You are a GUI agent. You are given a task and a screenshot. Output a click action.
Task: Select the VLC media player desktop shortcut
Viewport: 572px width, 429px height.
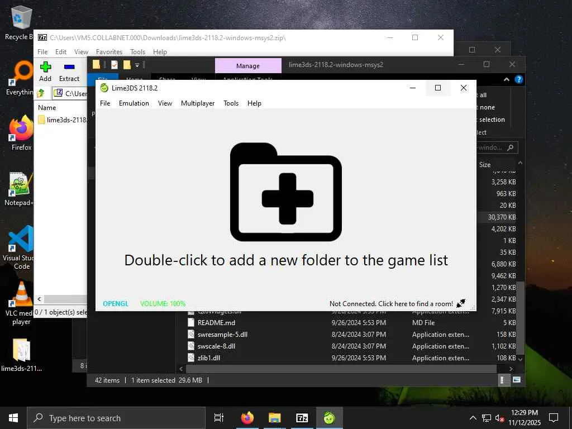click(20, 303)
